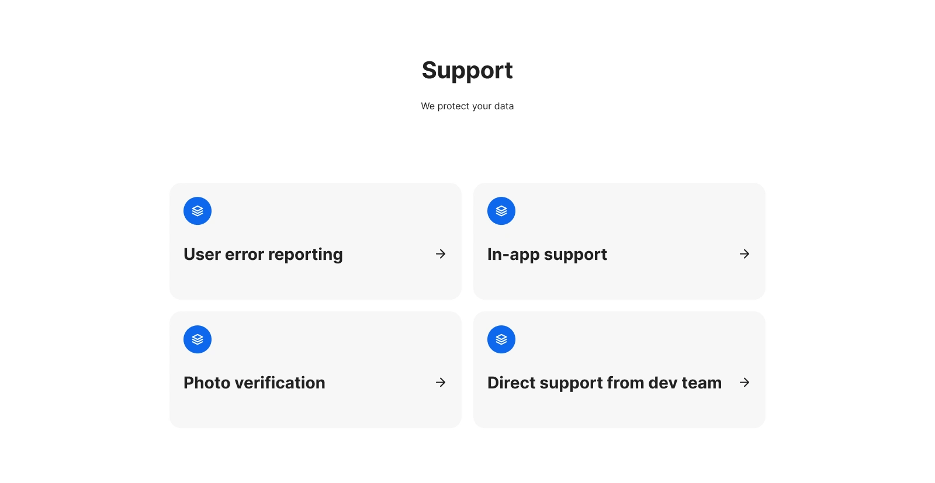935x483 pixels.
Task: Open the User error reporting title link
Action: 263,255
